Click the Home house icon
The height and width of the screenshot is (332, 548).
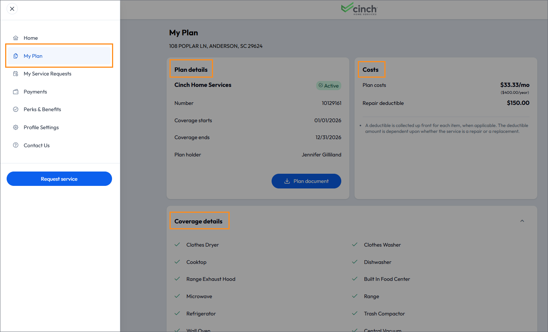pyautogui.click(x=15, y=38)
